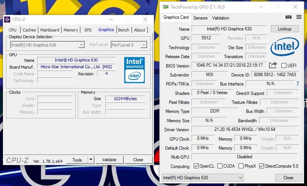Click the BIOS share/export arrow icon

tap(273, 65)
